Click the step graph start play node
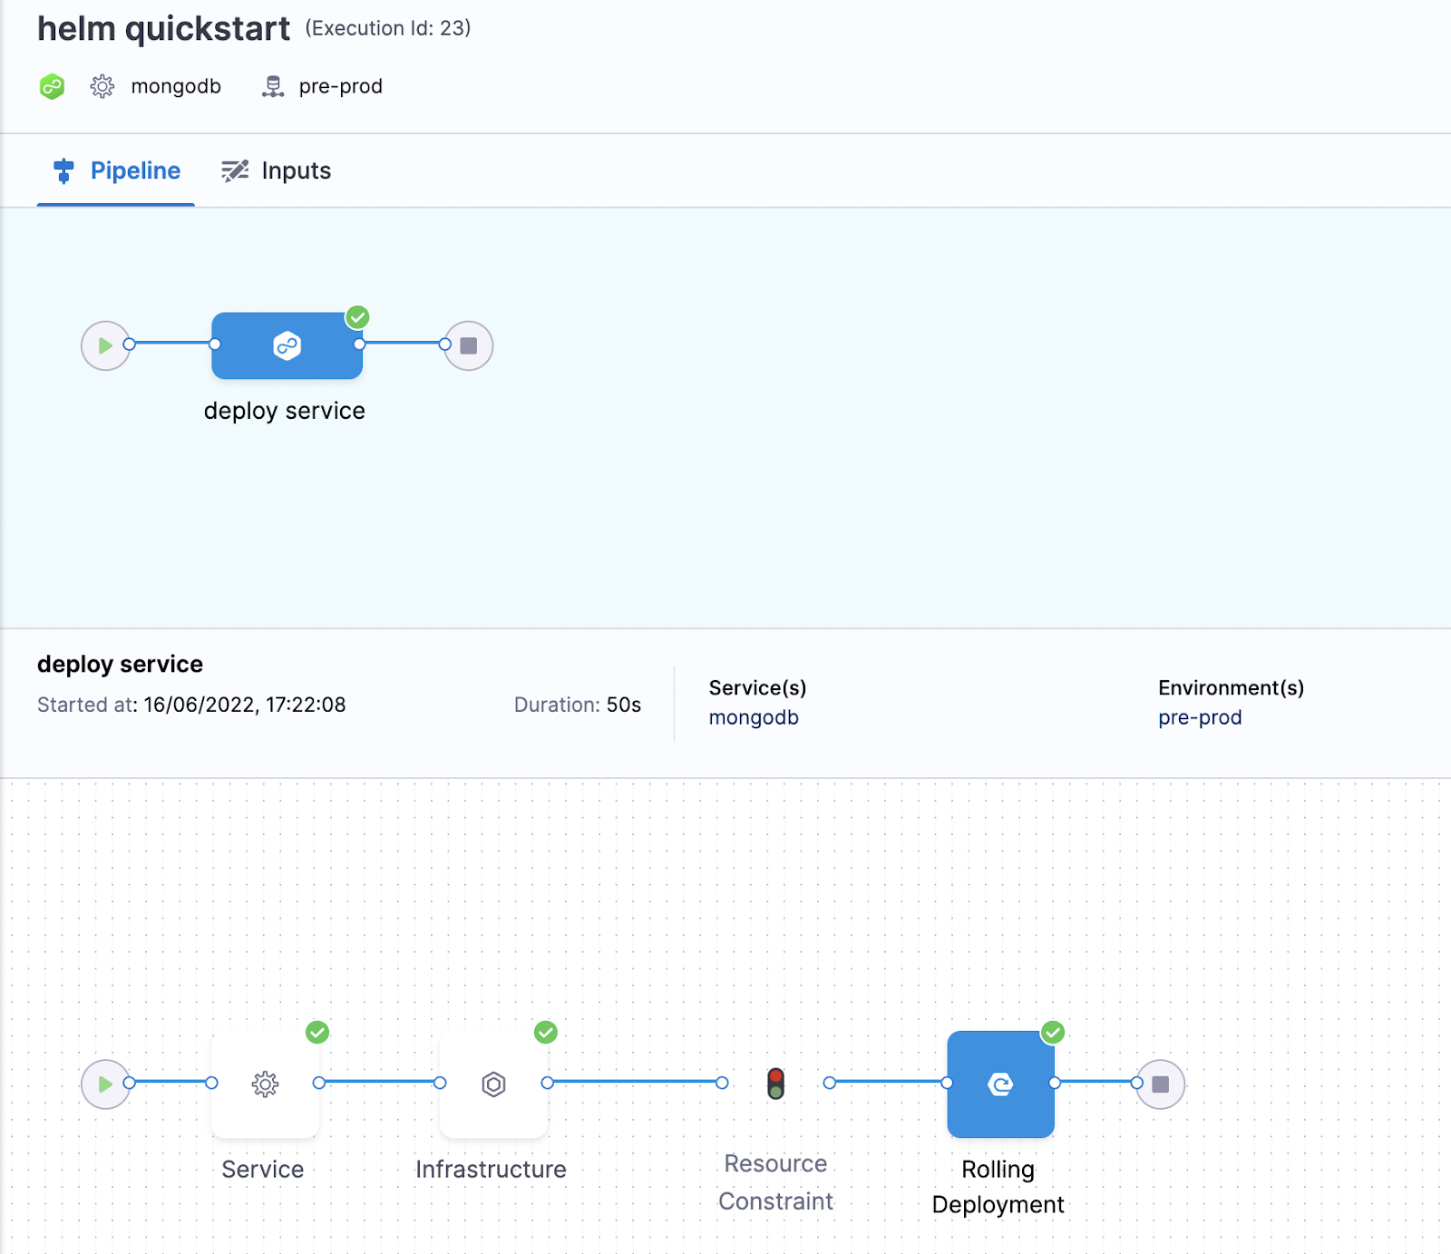The width and height of the screenshot is (1451, 1254). coord(105,1084)
